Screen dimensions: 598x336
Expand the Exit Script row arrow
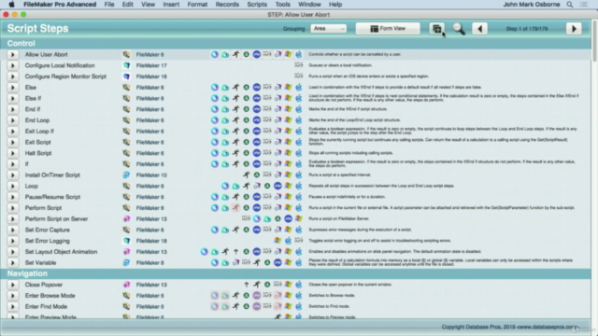point(12,143)
